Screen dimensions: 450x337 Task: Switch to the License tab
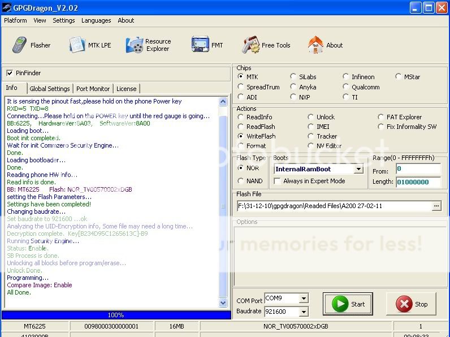[x=126, y=89]
